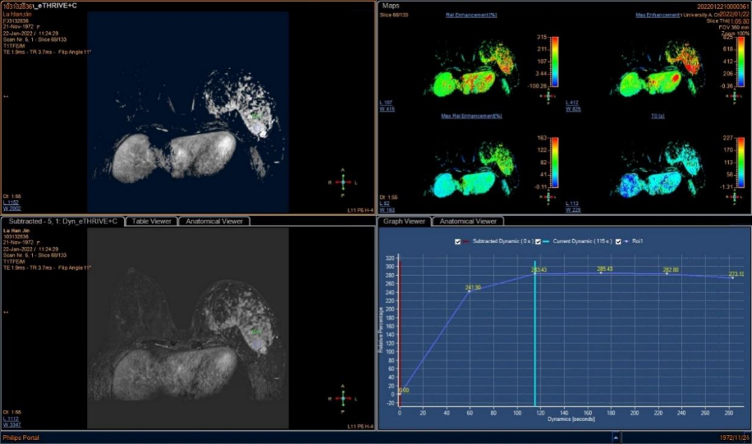This screenshot has height=444, width=752.
Task: Open Anatomical Viewer tab beside Graph Viewer
Action: 469,221
